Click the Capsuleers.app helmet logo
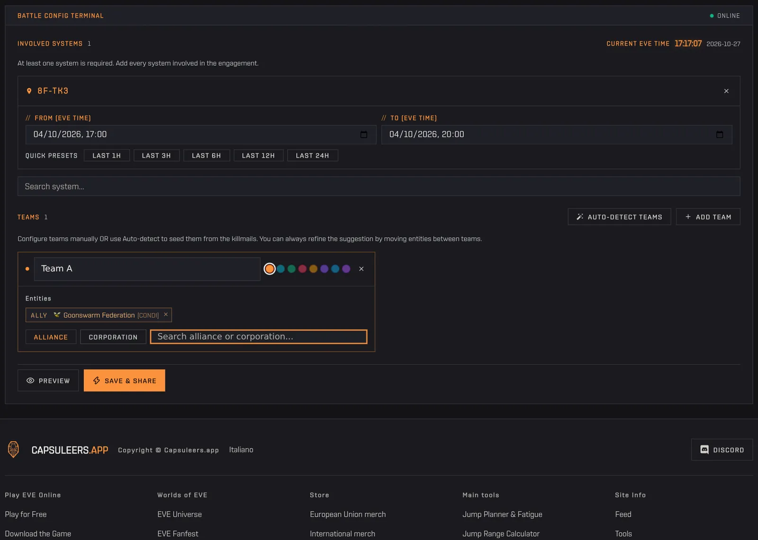Screen dimensions: 758x540 click(x=14, y=449)
